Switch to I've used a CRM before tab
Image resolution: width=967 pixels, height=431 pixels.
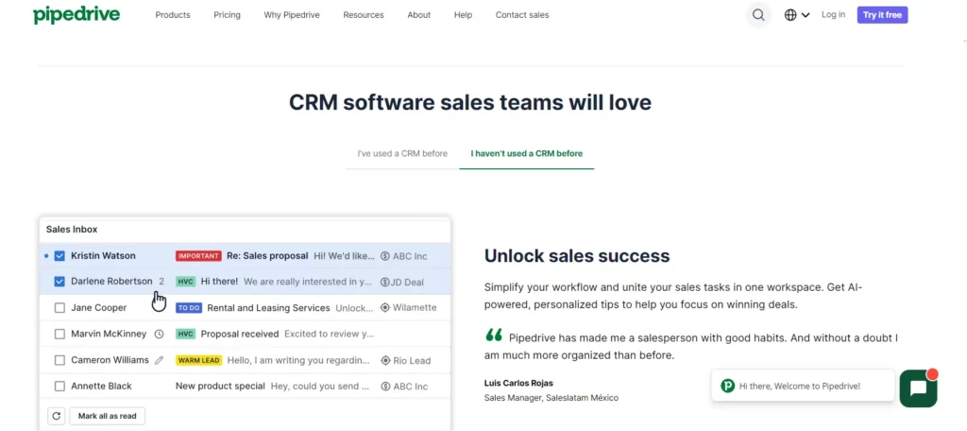(x=402, y=154)
